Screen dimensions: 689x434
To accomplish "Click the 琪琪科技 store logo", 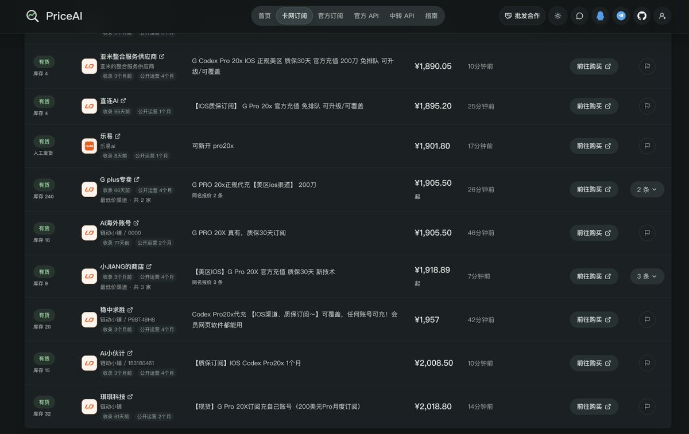I will (89, 406).
